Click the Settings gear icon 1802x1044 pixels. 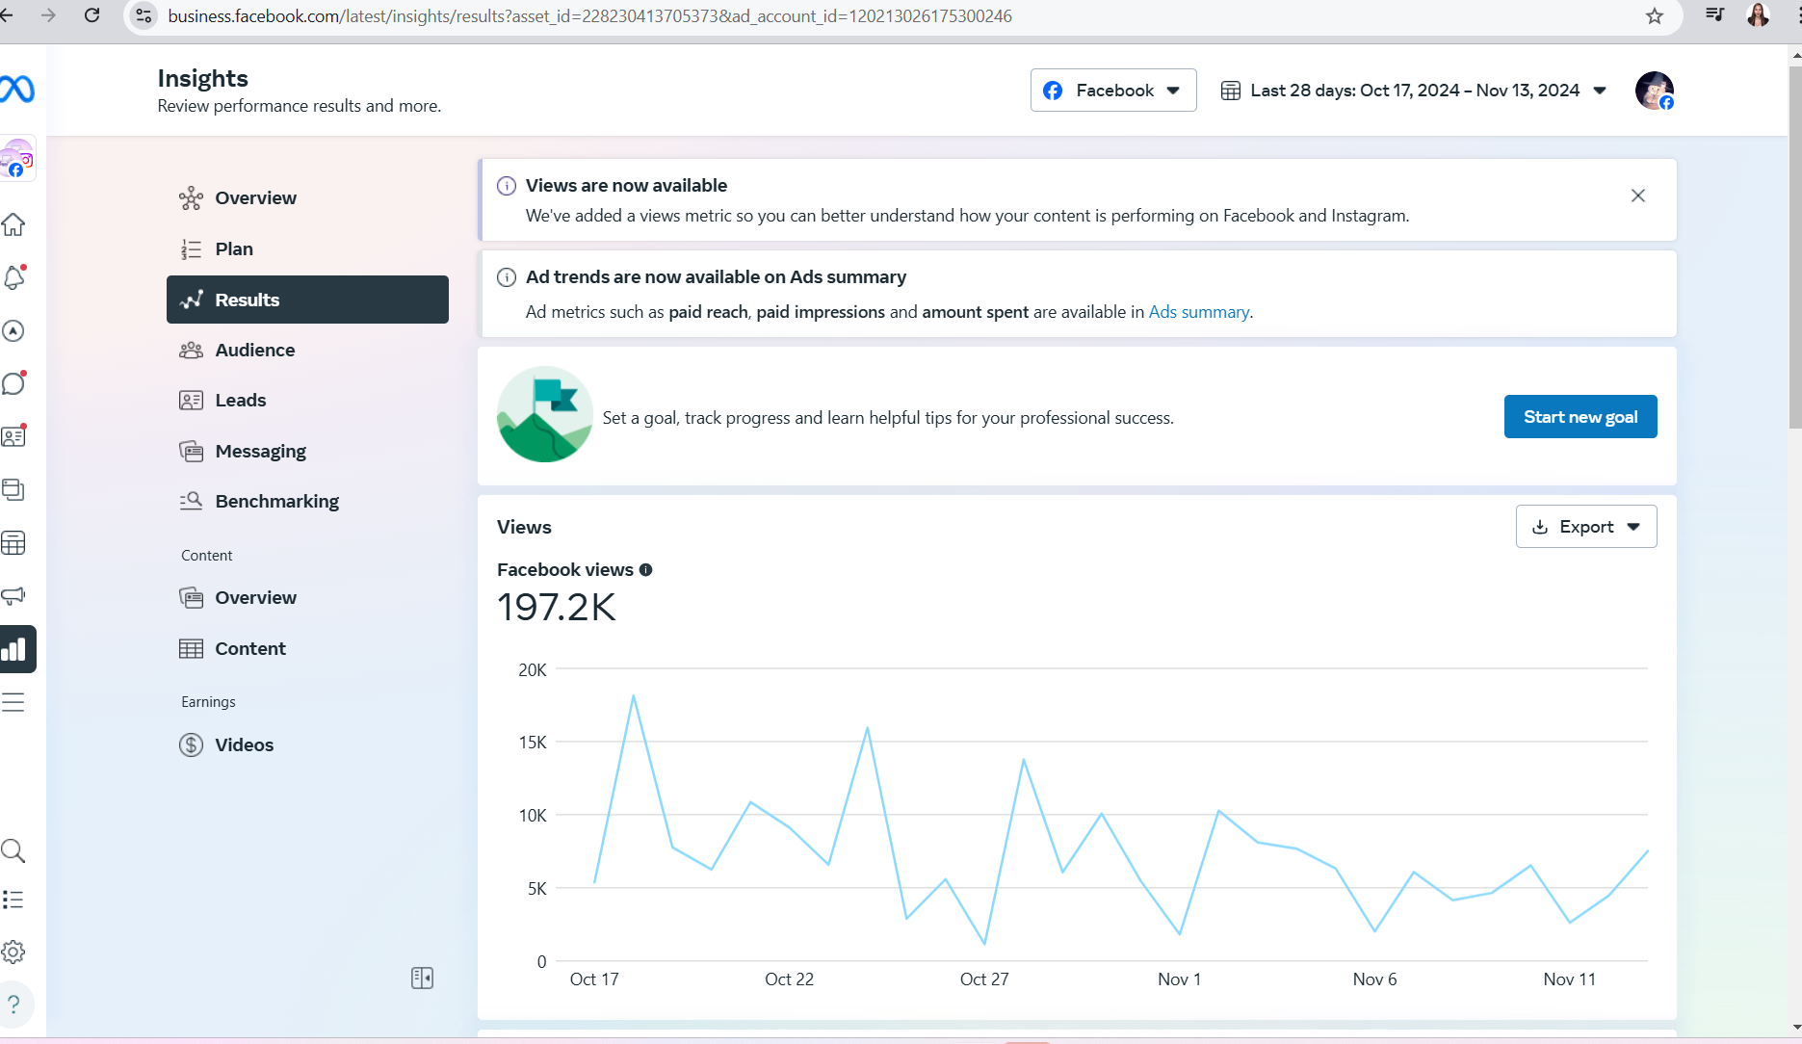(x=13, y=952)
